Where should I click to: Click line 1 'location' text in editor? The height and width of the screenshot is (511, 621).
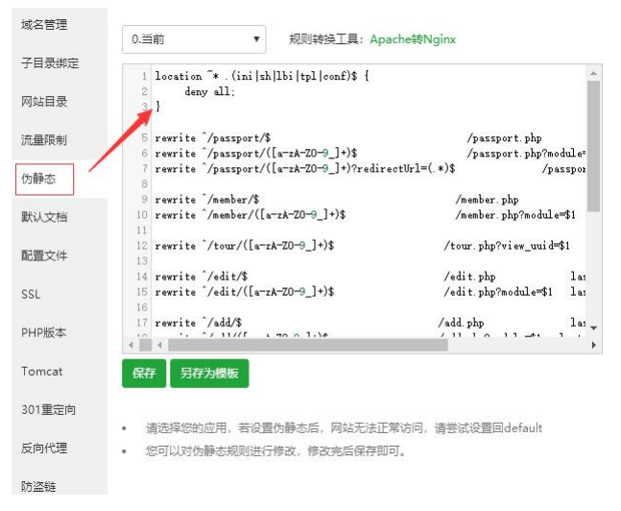coord(179,76)
